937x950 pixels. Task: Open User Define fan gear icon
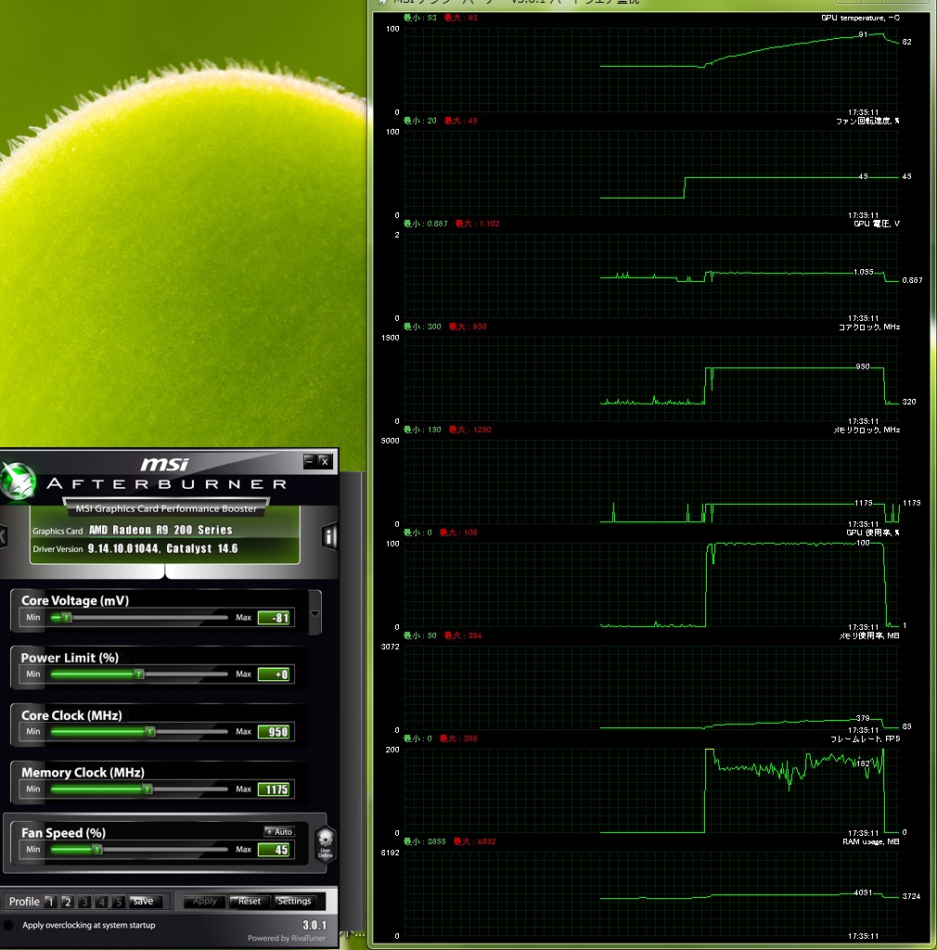point(326,843)
